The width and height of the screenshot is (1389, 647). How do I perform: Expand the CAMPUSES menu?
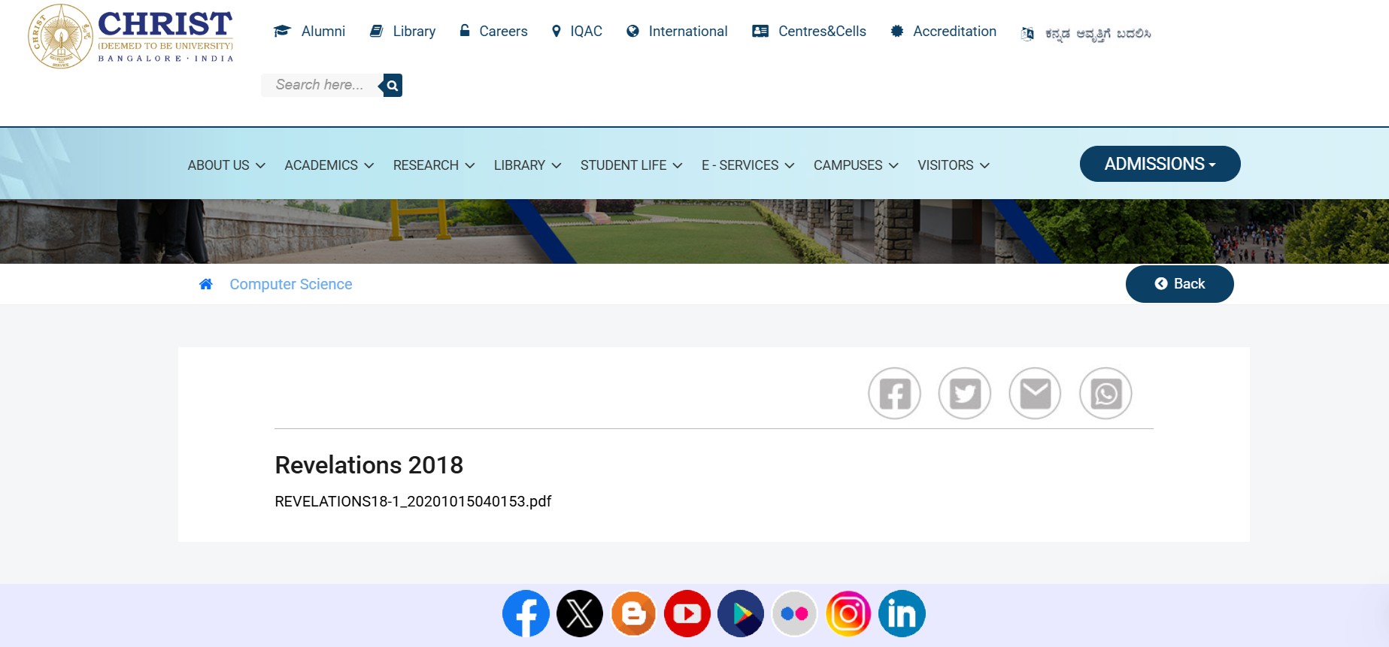click(x=856, y=165)
